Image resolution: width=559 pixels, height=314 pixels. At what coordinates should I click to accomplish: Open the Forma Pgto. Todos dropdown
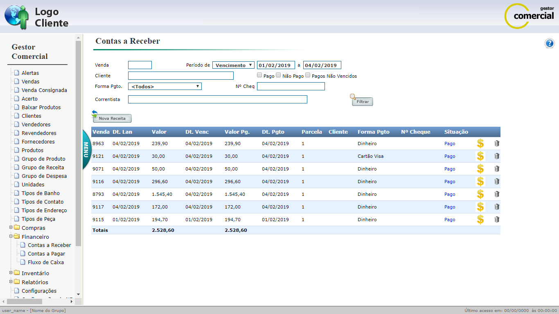165,86
